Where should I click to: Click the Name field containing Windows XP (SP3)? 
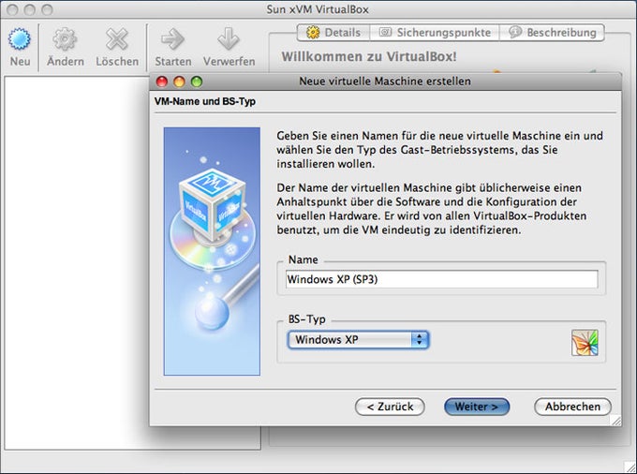click(x=441, y=279)
